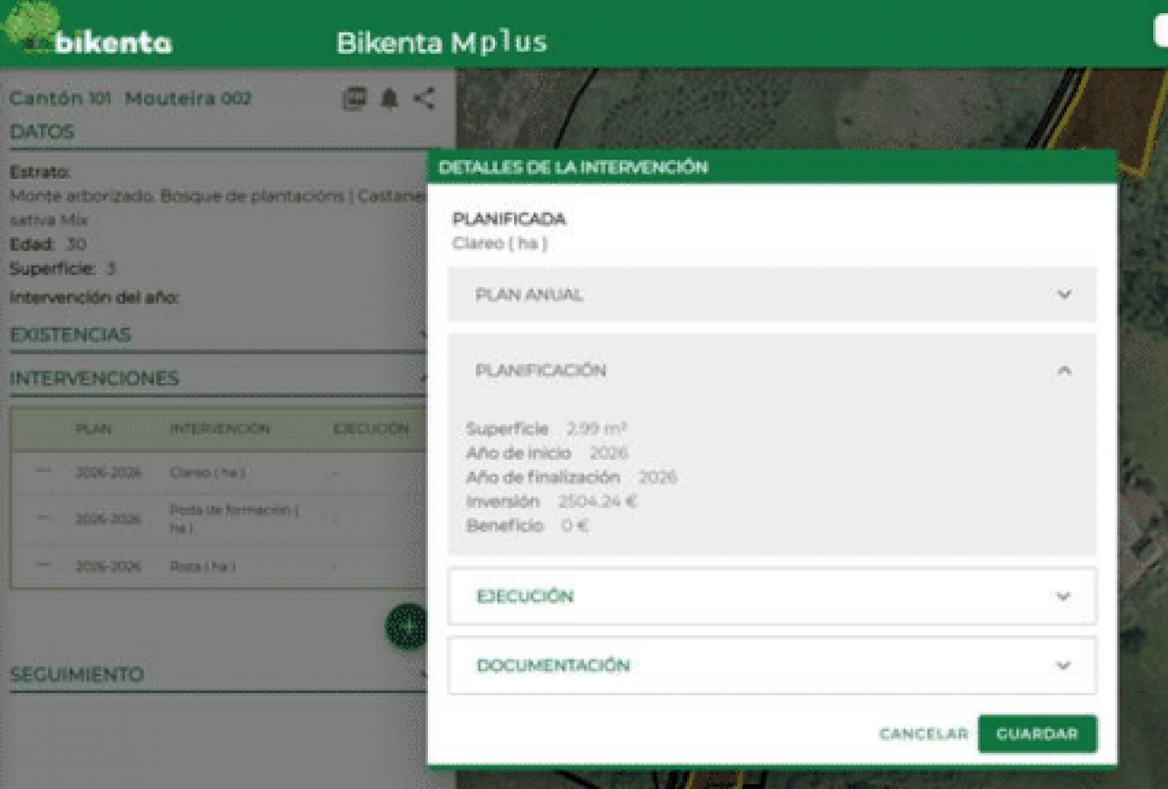Screen dimensions: 1168x789
Task: Click the Bikenta tree logo
Action: point(33,26)
